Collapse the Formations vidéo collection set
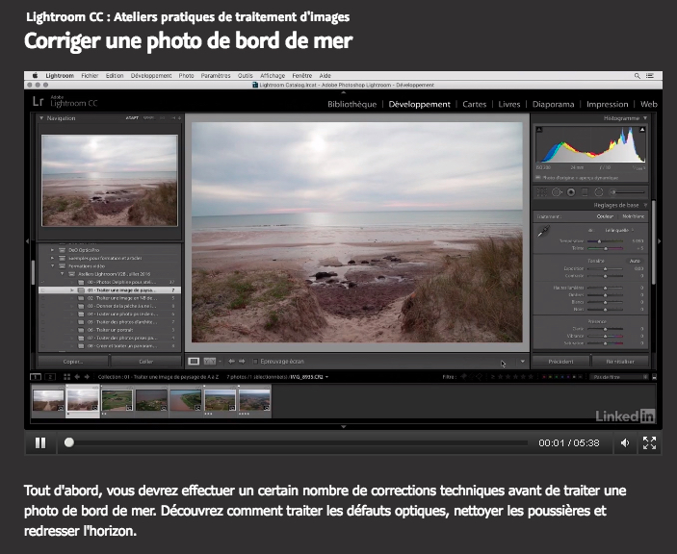The image size is (677, 554). point(52,266)
